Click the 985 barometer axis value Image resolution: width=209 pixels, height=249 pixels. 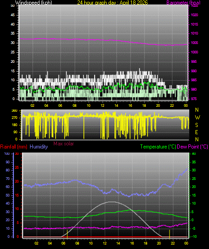click(x=194, y=80)
